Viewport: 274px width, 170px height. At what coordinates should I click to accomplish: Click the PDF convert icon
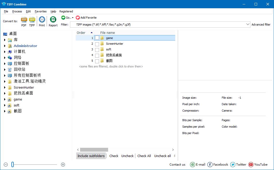pyautogui.click(x=24, y=20)
